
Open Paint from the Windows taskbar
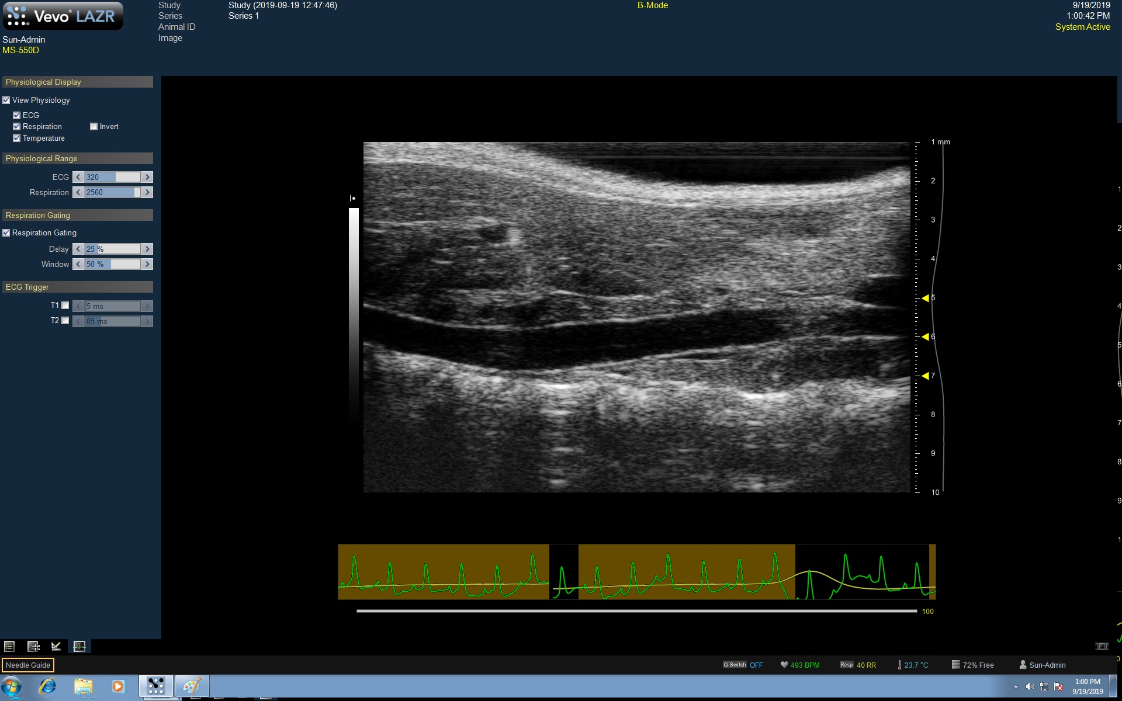192,686
